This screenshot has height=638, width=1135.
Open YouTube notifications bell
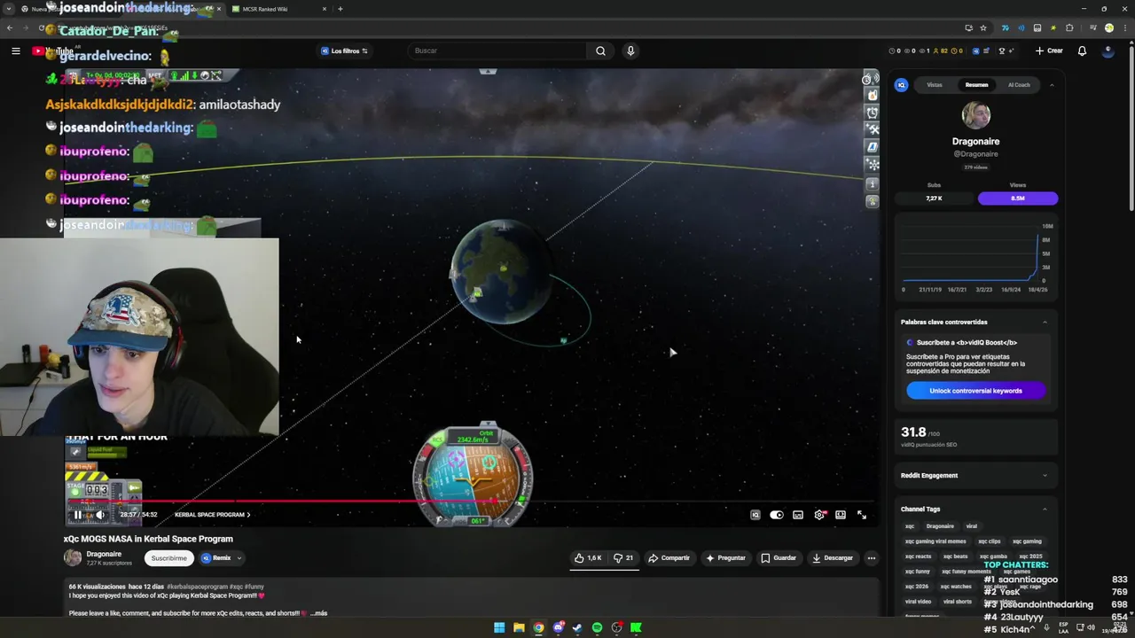pos(1082,51)
